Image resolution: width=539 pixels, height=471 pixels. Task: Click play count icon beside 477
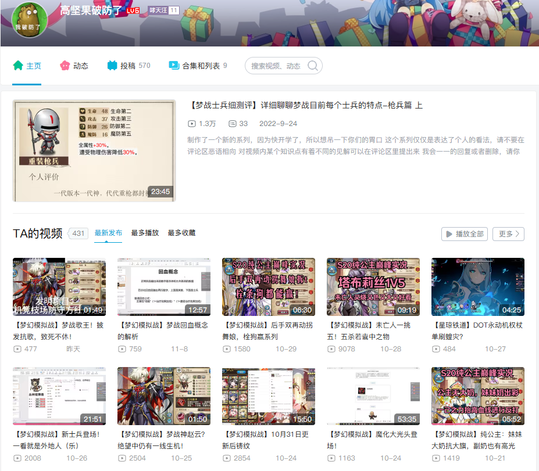pyautogui.click(x=17, y=349)
